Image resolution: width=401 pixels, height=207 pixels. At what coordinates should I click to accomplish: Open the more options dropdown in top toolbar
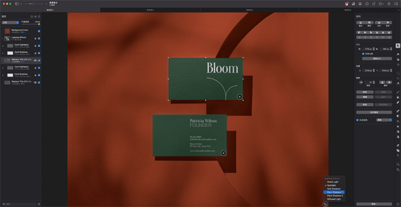(x=381, y=4)
